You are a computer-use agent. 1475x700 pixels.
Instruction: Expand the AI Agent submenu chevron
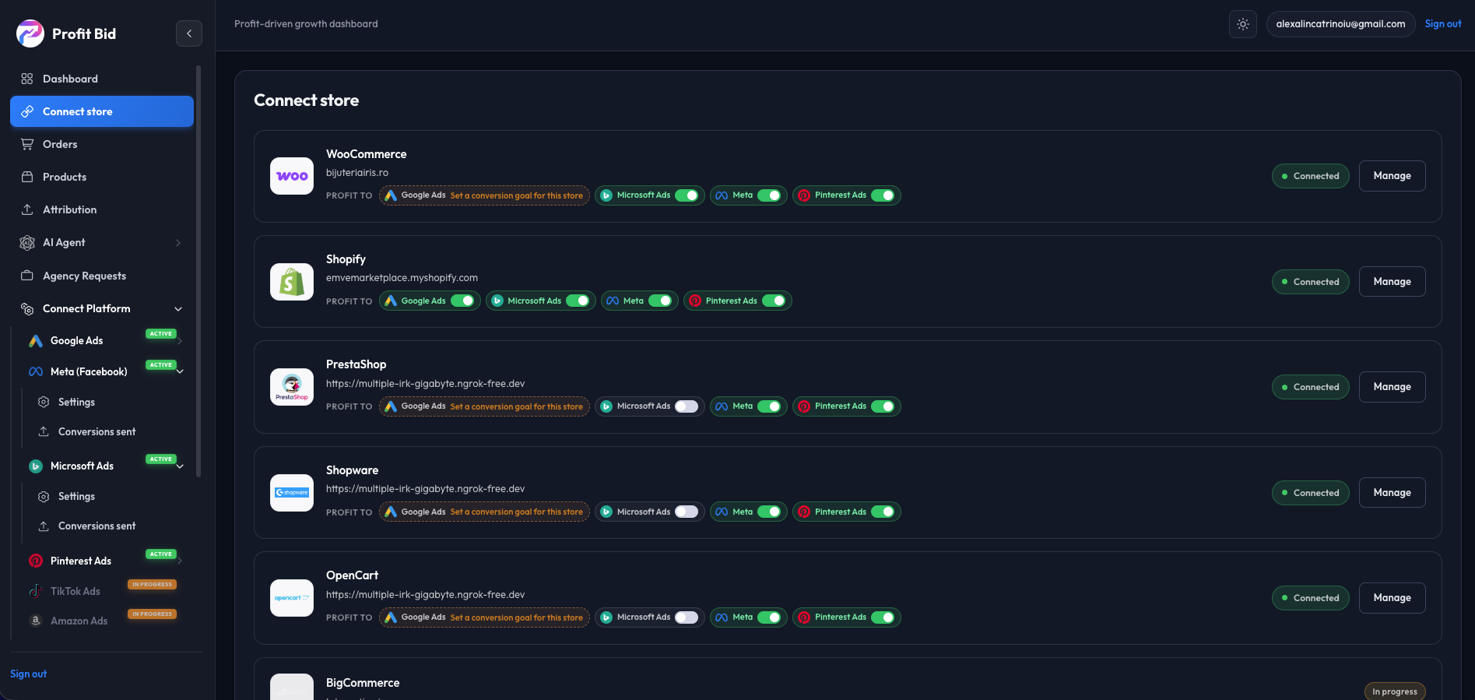(x=178, y=243)
